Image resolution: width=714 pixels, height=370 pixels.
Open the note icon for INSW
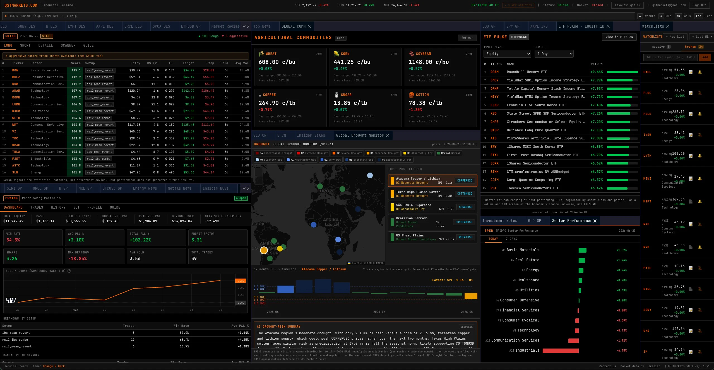(691, 135)
